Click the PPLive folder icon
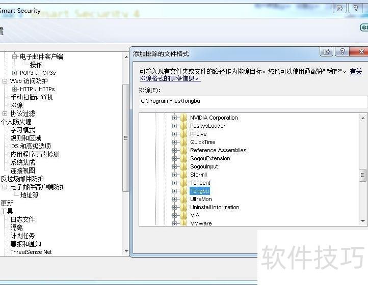 184,134
